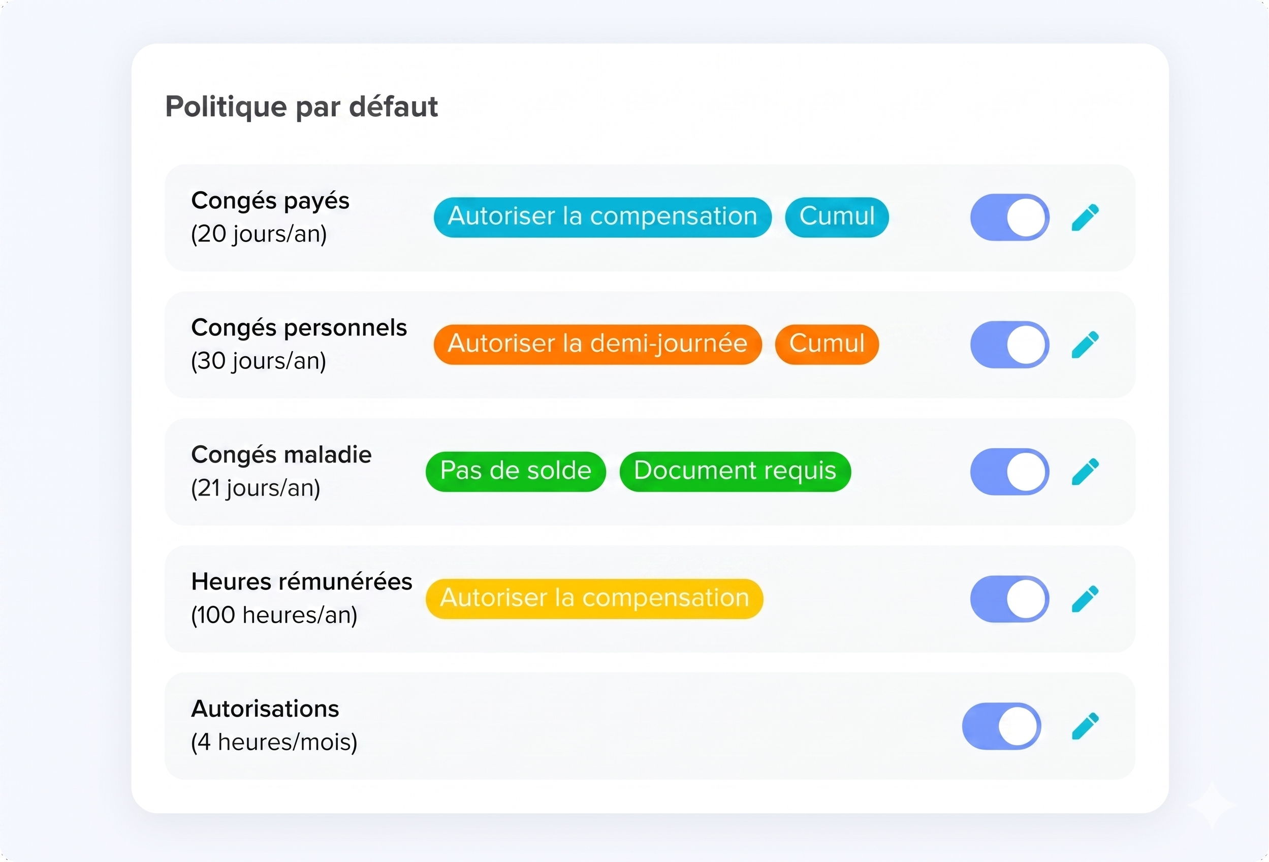Click 'Autoriser la demi-journée' orange tag

[597, 345]
